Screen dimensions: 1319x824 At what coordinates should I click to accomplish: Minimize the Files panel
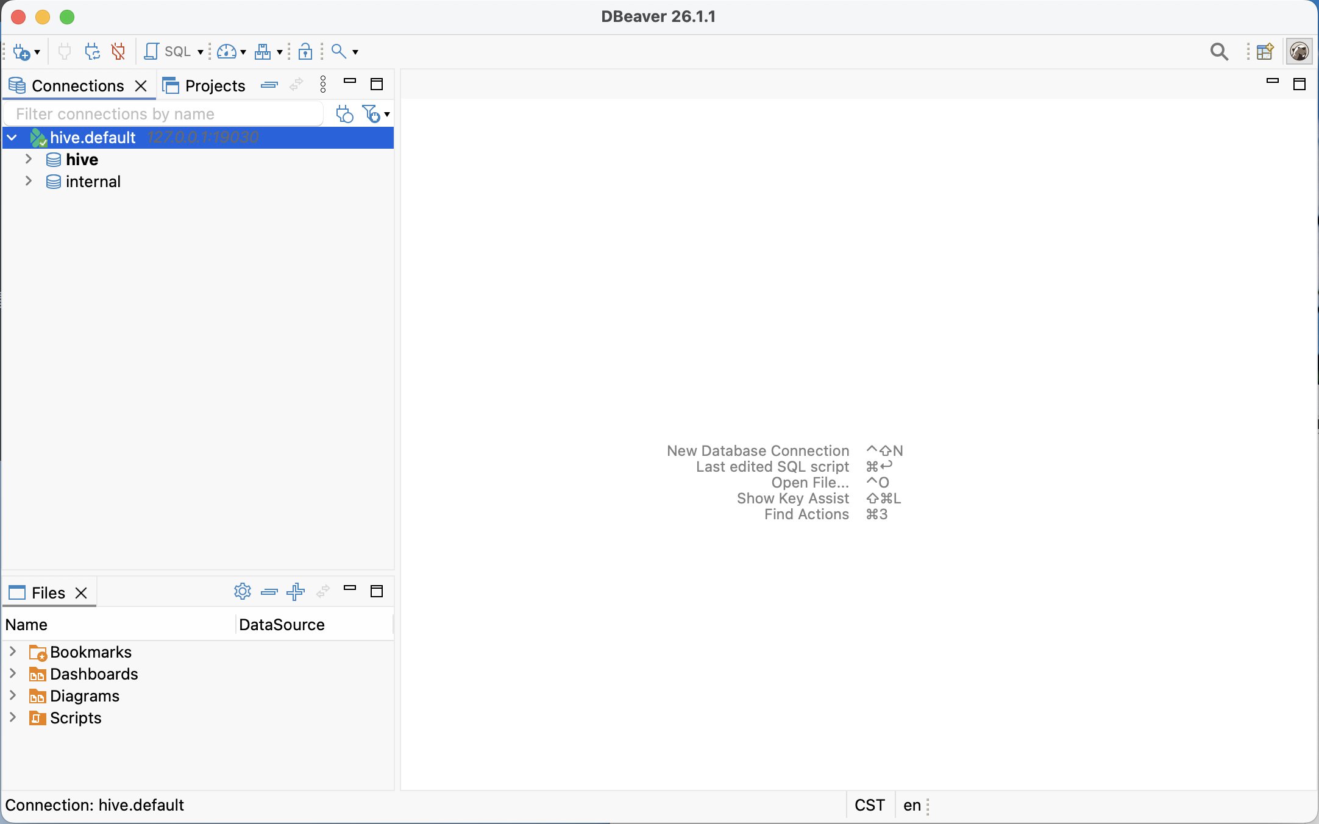(x=350, y=588)
